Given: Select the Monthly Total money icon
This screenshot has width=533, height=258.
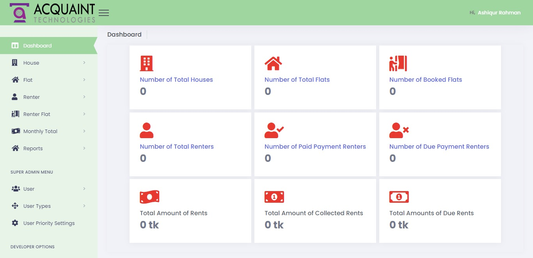Looking at the screenshot, I should point(15,131).
